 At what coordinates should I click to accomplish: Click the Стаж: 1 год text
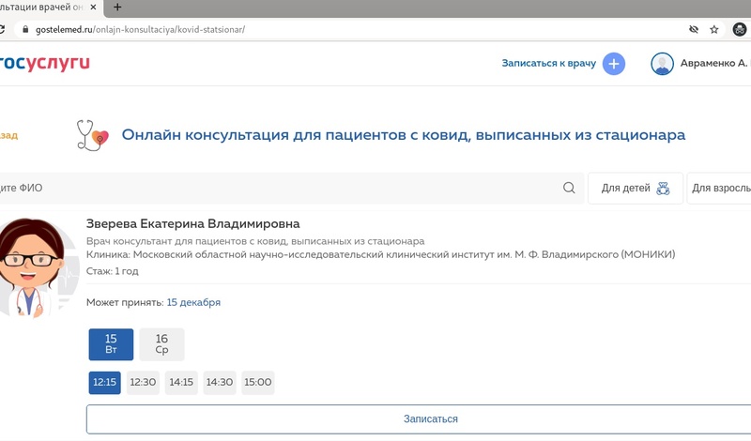click(x=113, y=271)
